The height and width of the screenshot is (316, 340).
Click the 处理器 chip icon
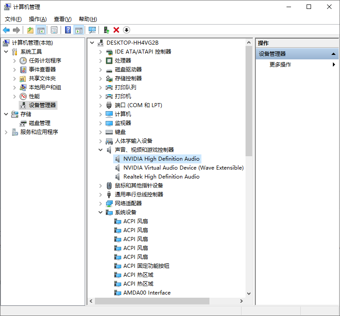(109, 61)
